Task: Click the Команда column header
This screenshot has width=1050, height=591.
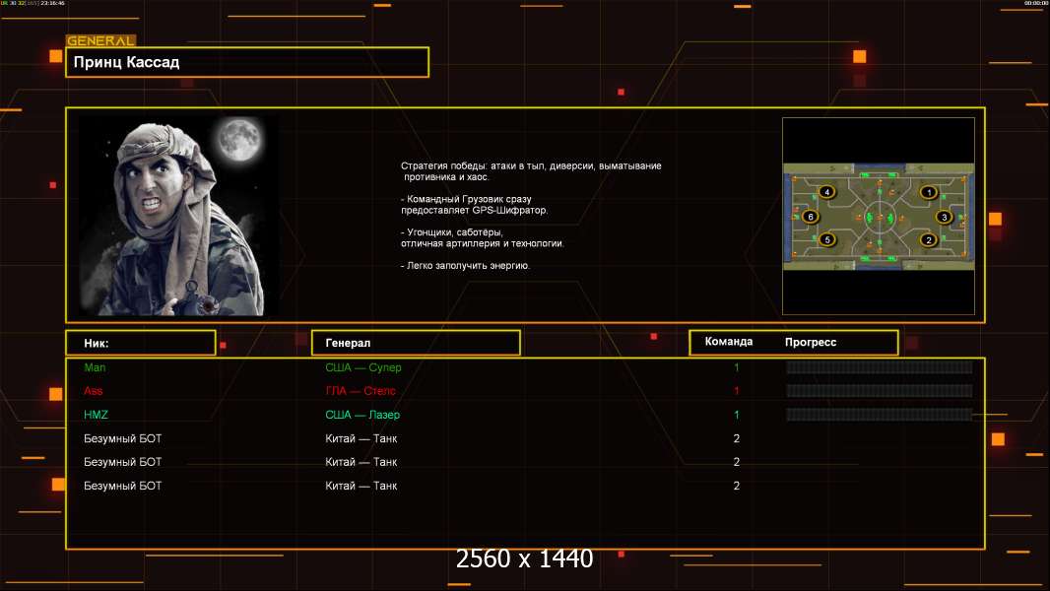Action: [x=729, y=342]
